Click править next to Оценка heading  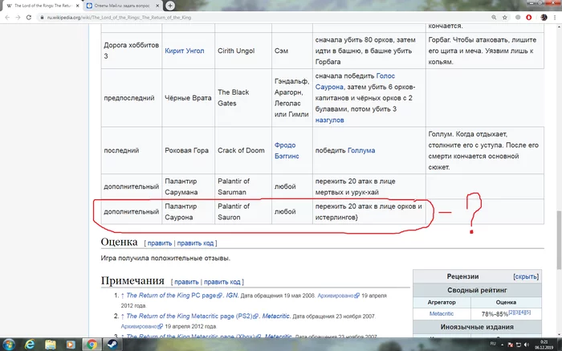pyautogui.click(x=160, y=243)
